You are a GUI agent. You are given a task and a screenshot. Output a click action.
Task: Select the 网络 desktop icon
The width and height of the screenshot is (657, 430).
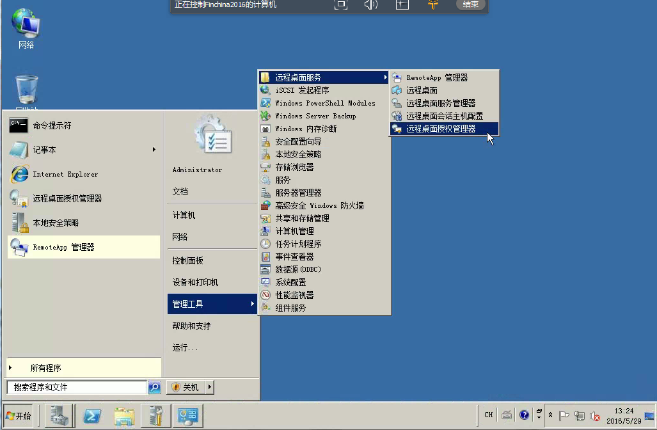pos(26,29)
